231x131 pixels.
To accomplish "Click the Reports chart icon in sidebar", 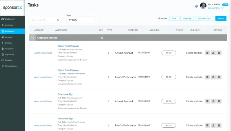I will 3,60.
